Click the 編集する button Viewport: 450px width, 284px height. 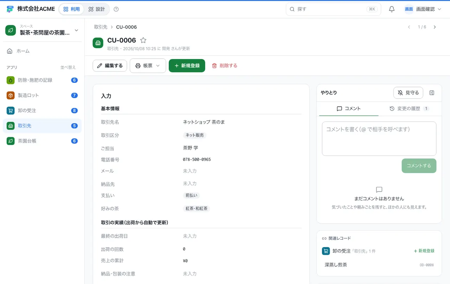tap(110, 66)
